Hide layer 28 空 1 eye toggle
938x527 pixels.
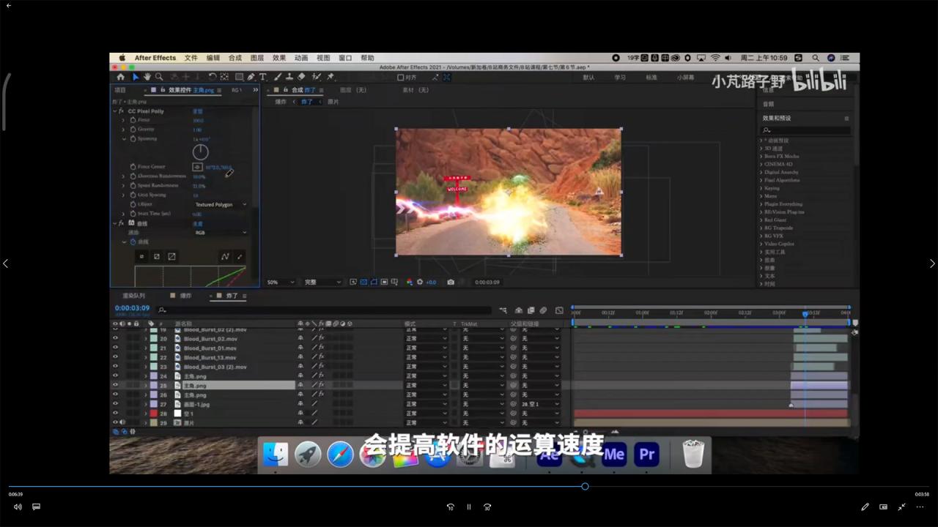coord(115,414)
